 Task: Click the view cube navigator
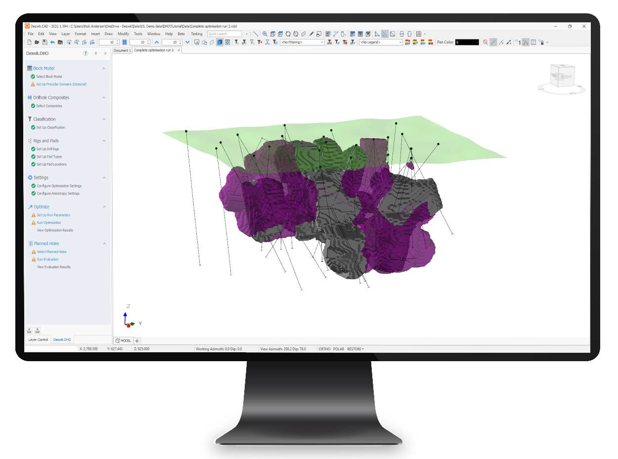[562, 78]
